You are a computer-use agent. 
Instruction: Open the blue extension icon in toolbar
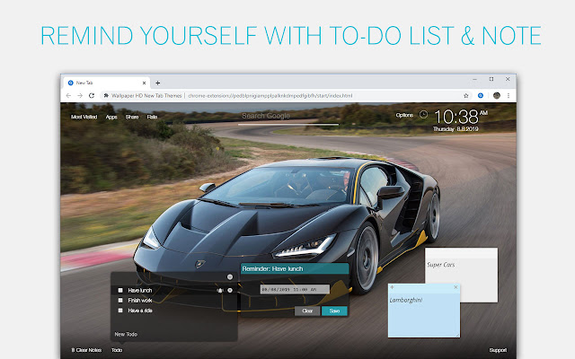(481, 96)
